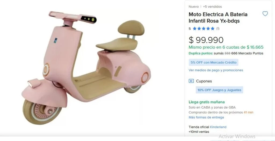The image size is (275, 141).
Task: Click the +5 vendidos text
Action: point(212,7)
